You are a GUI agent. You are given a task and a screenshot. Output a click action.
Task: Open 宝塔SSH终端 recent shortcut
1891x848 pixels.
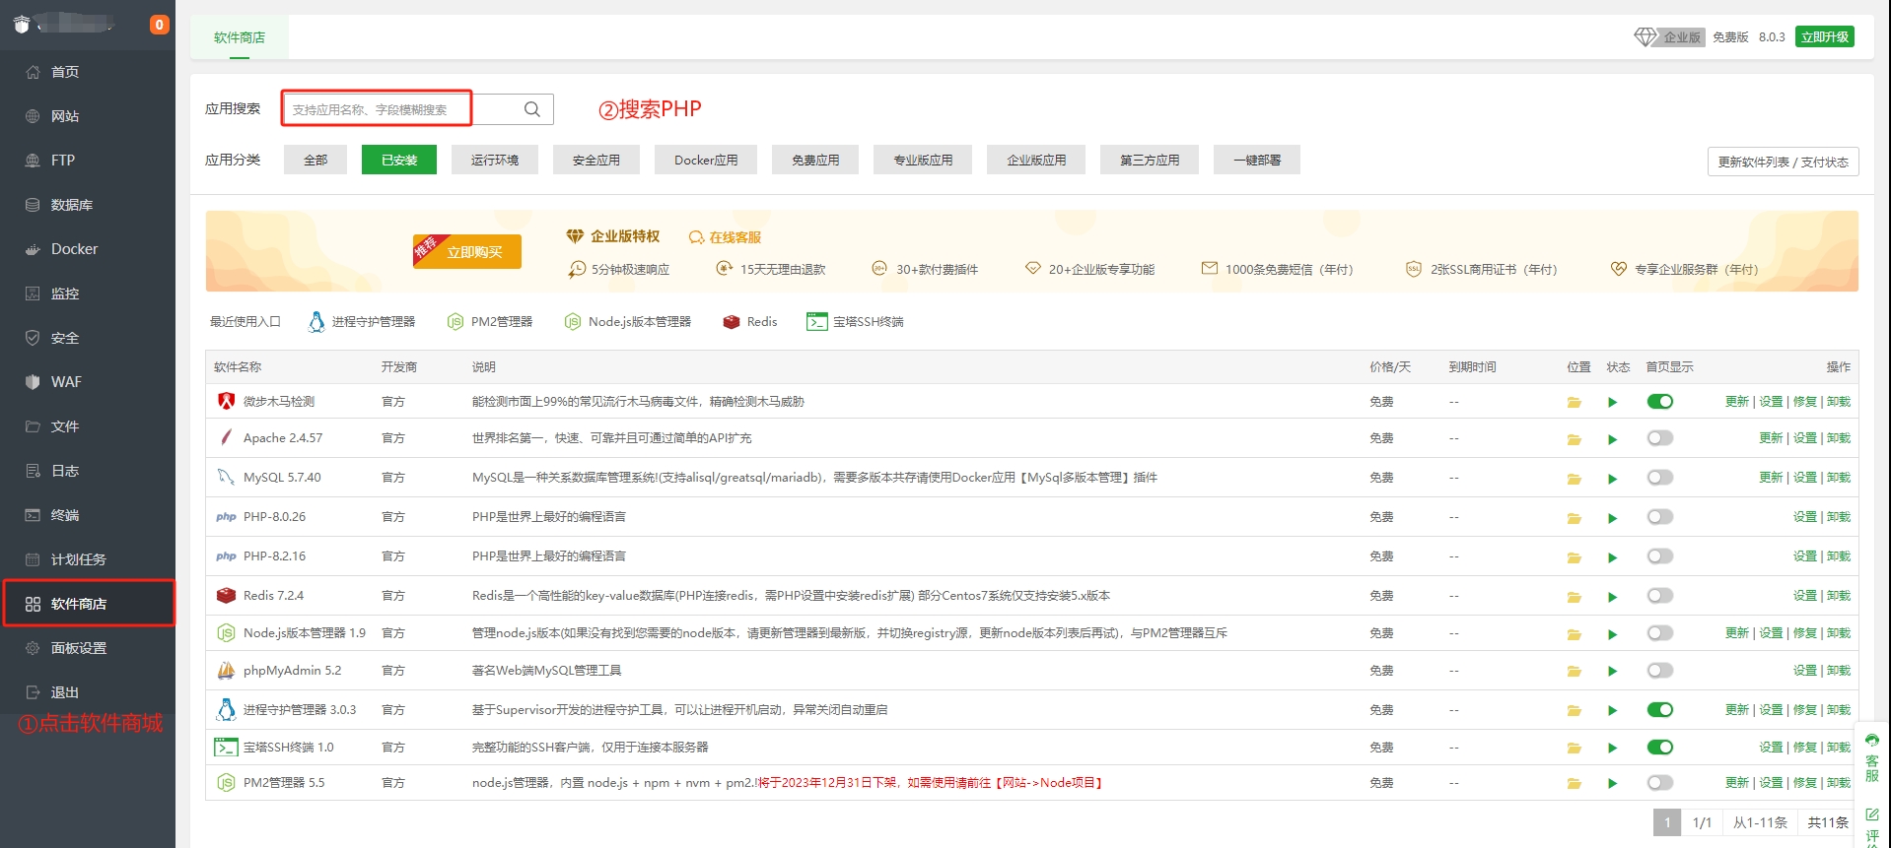click(855, 322)
